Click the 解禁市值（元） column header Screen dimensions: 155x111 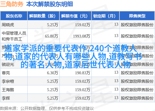click(x=75, y=16)
